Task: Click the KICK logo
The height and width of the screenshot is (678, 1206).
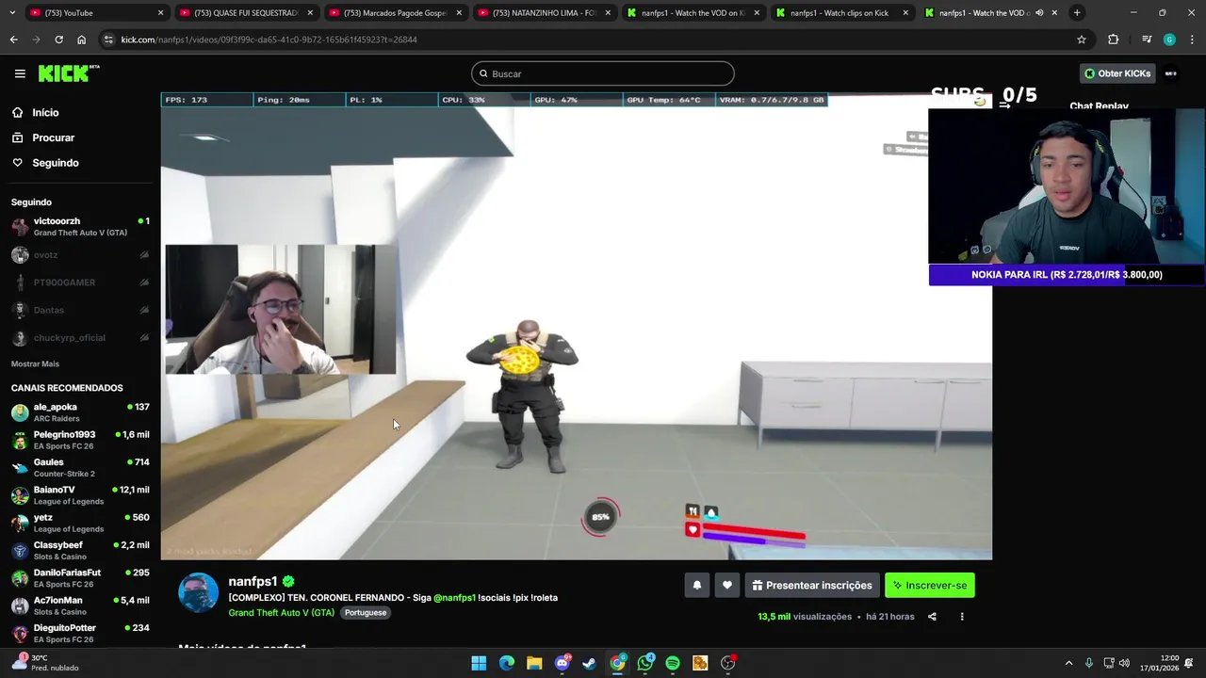Action: pyautogui.click(x=68, y=73)
